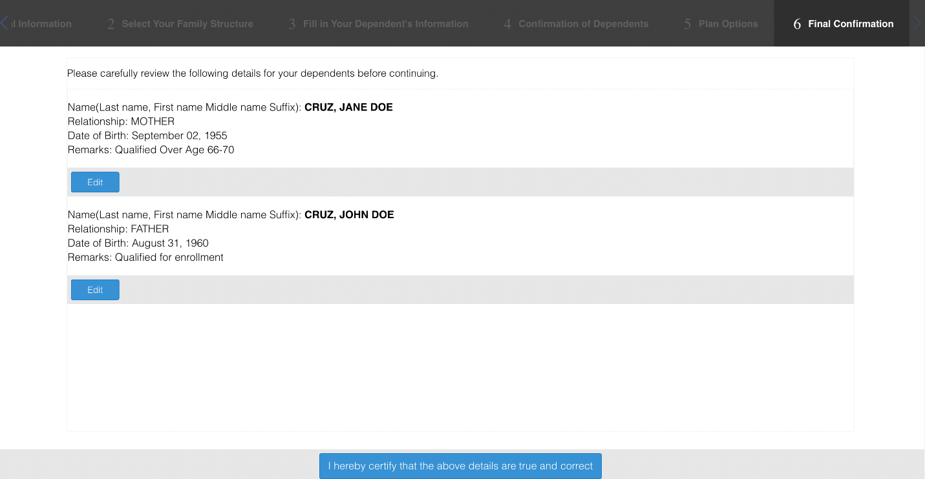The height and width of the screenshot is (479, 925).
Task: Go to step 2 Select Your Family Structure
Action: click(x=180, y=24)
